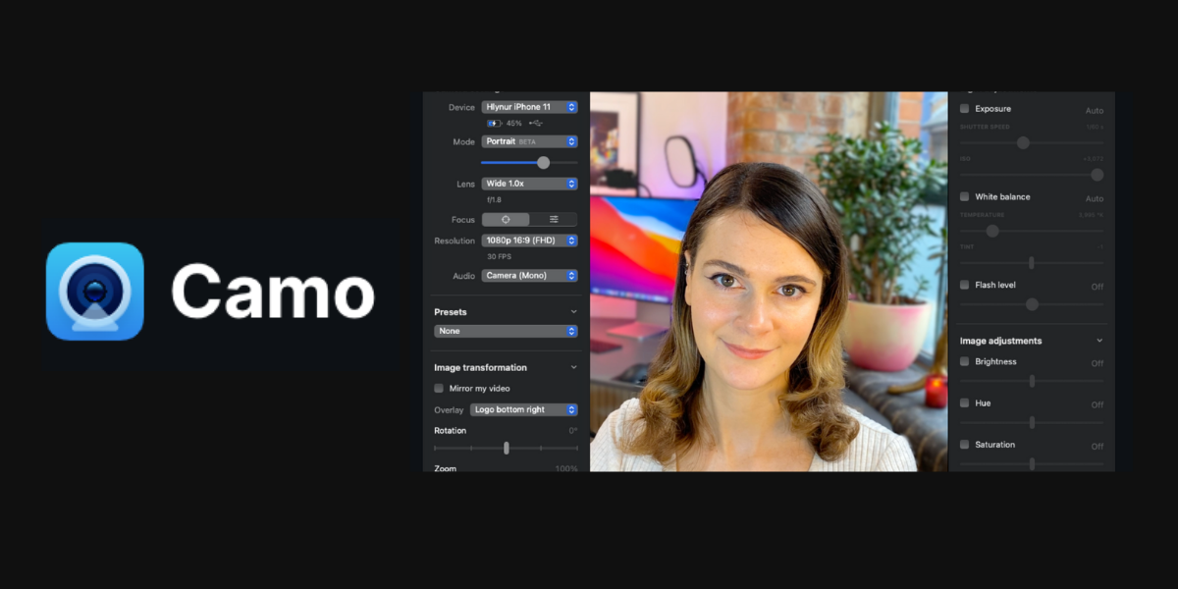Click the Camo app logo icon

pos(95,292)
